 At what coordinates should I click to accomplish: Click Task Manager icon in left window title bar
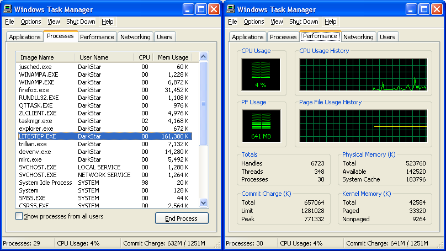(x=8, y=9)
